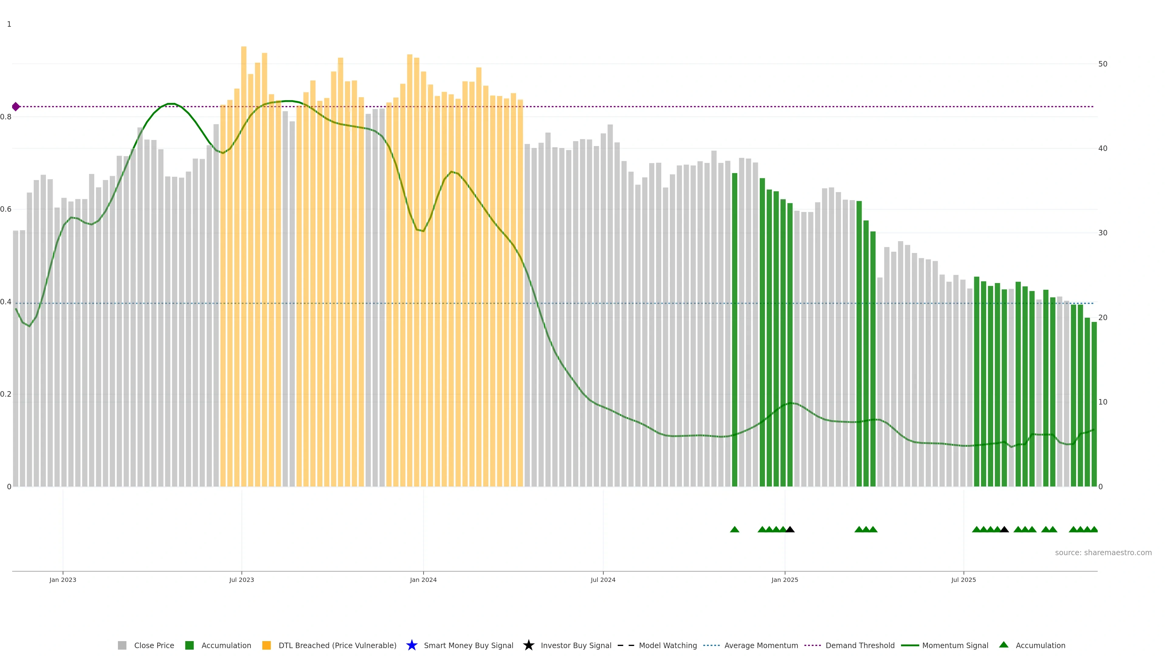
Task: Toggle Average Momentum dotted legend entry
Action: pos(761,646)
